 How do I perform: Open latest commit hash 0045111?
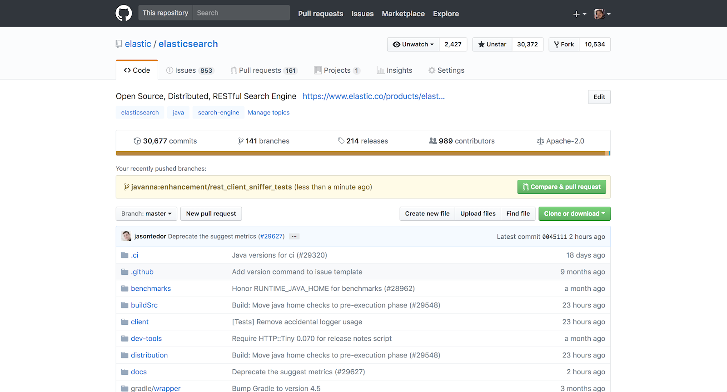point(555,237)
